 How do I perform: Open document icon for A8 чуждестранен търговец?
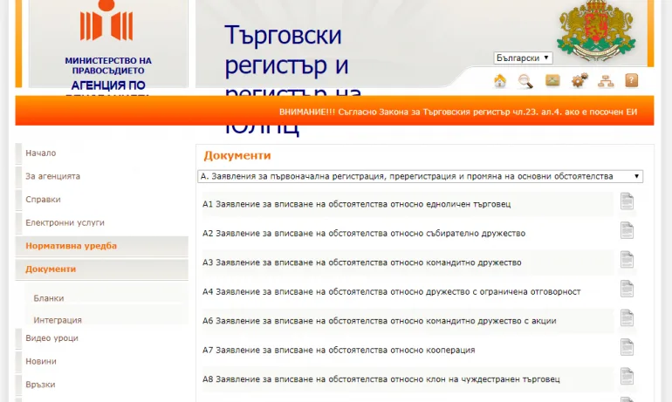(x=627, y=376)
